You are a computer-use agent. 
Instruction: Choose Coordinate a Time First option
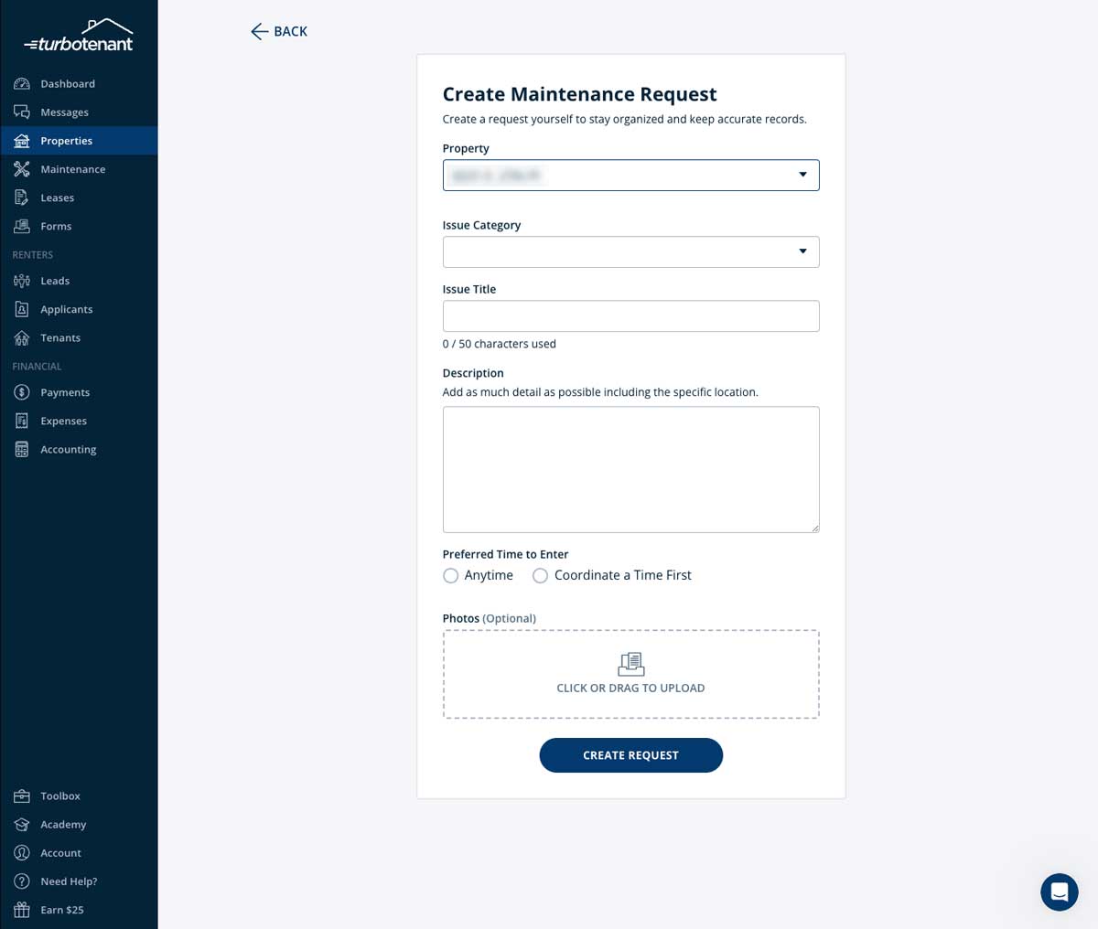[x=540, y=575]
